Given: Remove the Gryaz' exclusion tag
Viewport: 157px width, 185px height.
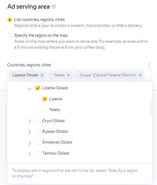Looking at the screenshot, I should click(x=140, y=75).
